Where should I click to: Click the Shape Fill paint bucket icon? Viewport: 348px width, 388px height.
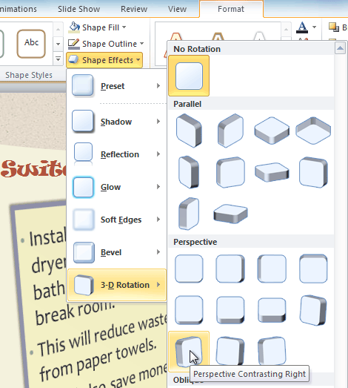(74, 27)
